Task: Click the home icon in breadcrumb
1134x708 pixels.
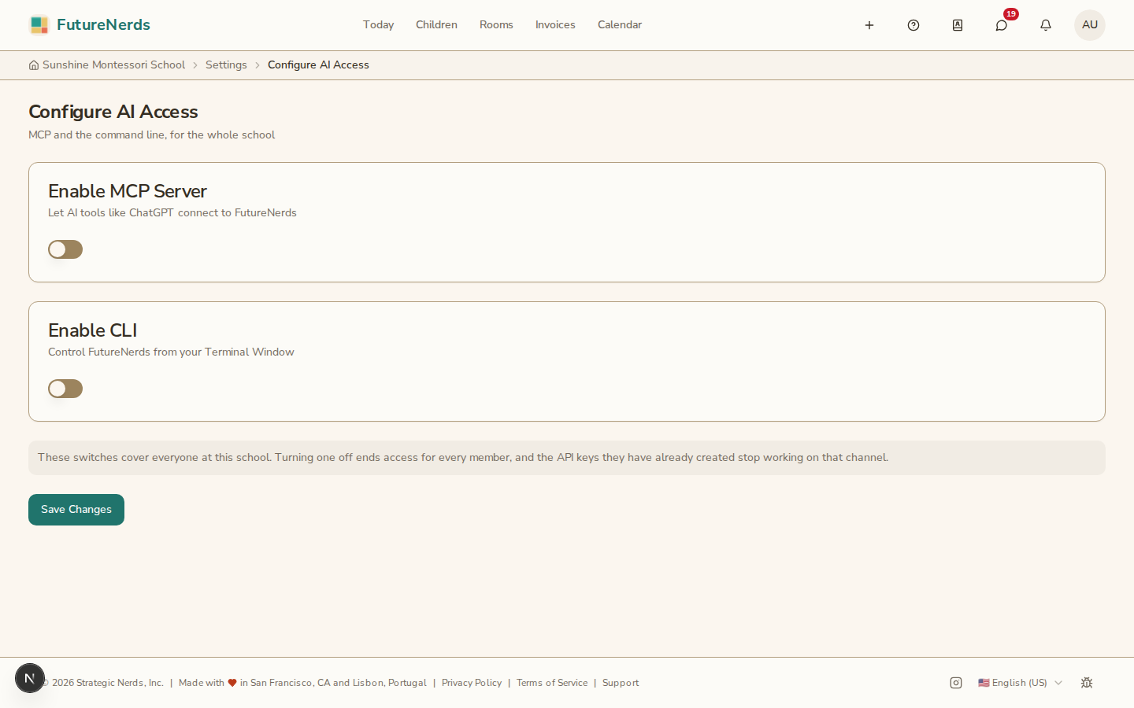Action: [34, 65]
